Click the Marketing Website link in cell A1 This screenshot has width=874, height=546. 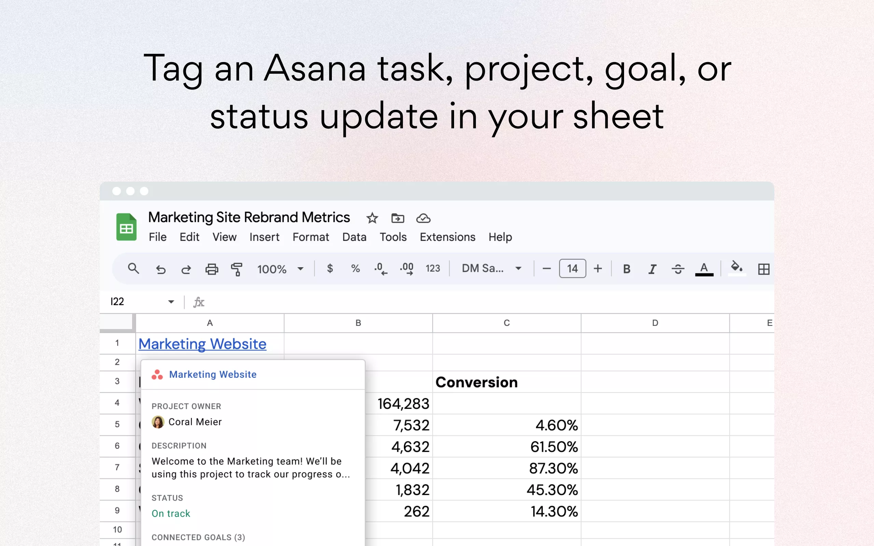click(x=202, y=344)
